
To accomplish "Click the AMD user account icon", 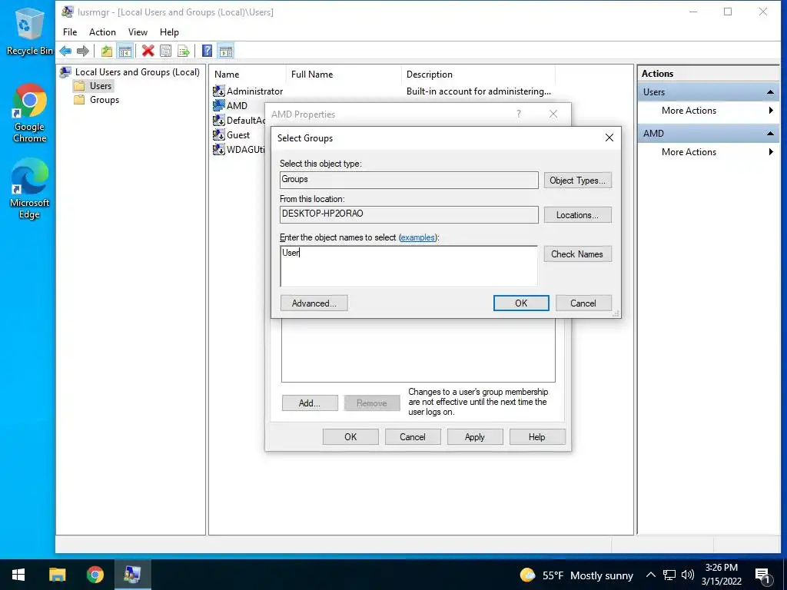I will 218,105.
